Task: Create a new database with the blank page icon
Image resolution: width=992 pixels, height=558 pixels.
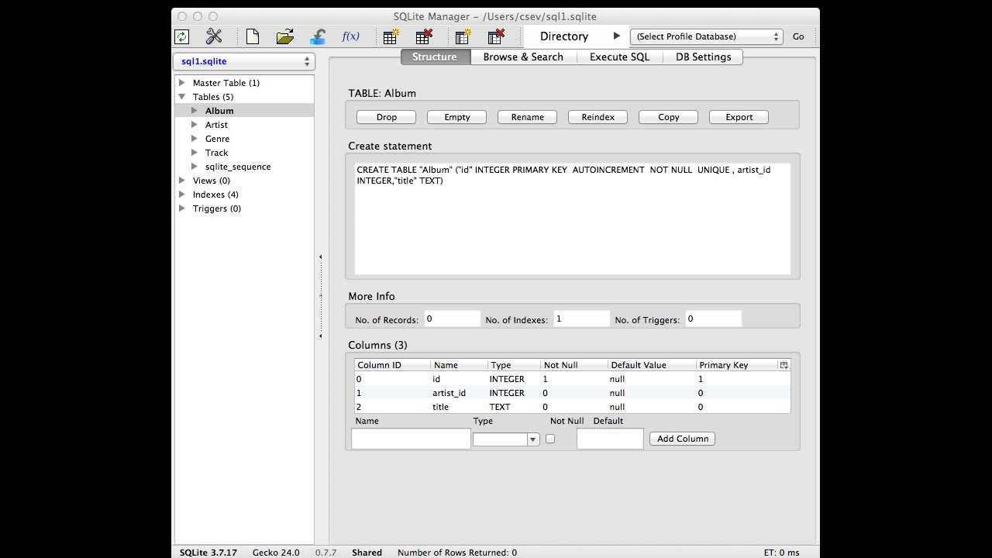Action: pyautogui.click(x=252, y=36)
